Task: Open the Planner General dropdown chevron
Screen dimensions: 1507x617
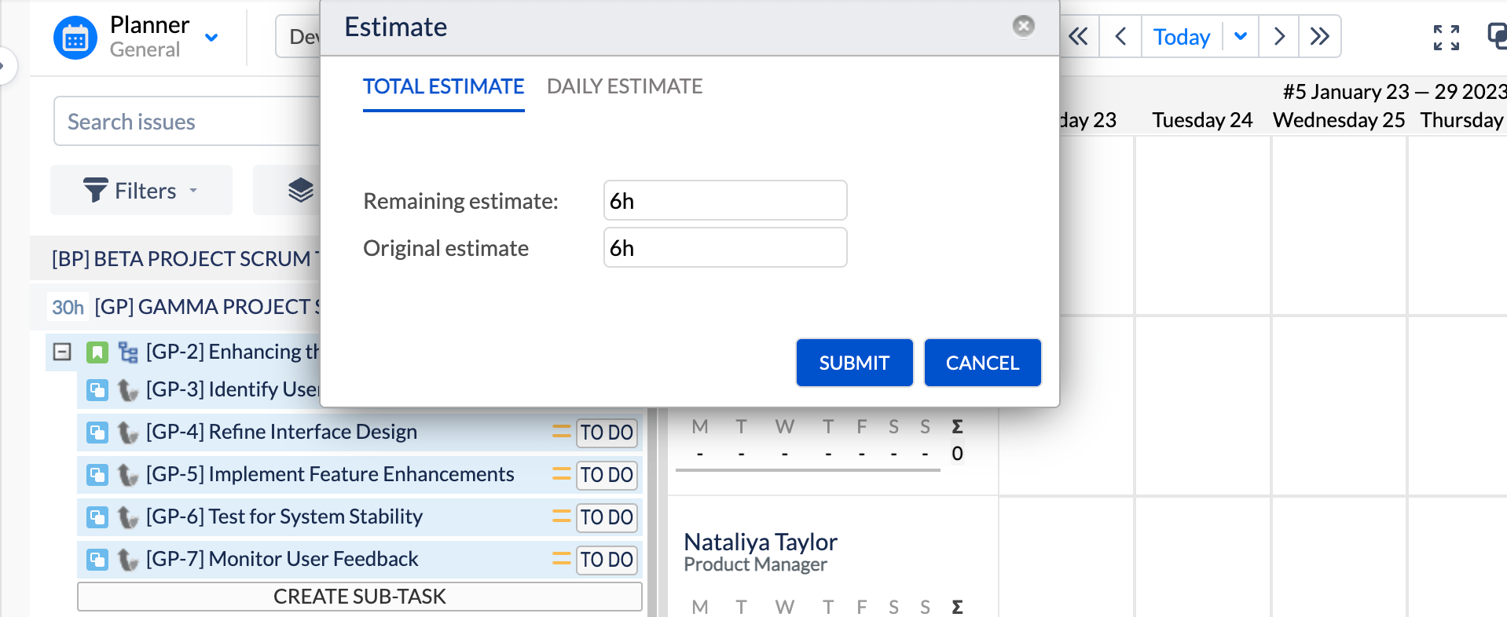Action: click(211, 37)
